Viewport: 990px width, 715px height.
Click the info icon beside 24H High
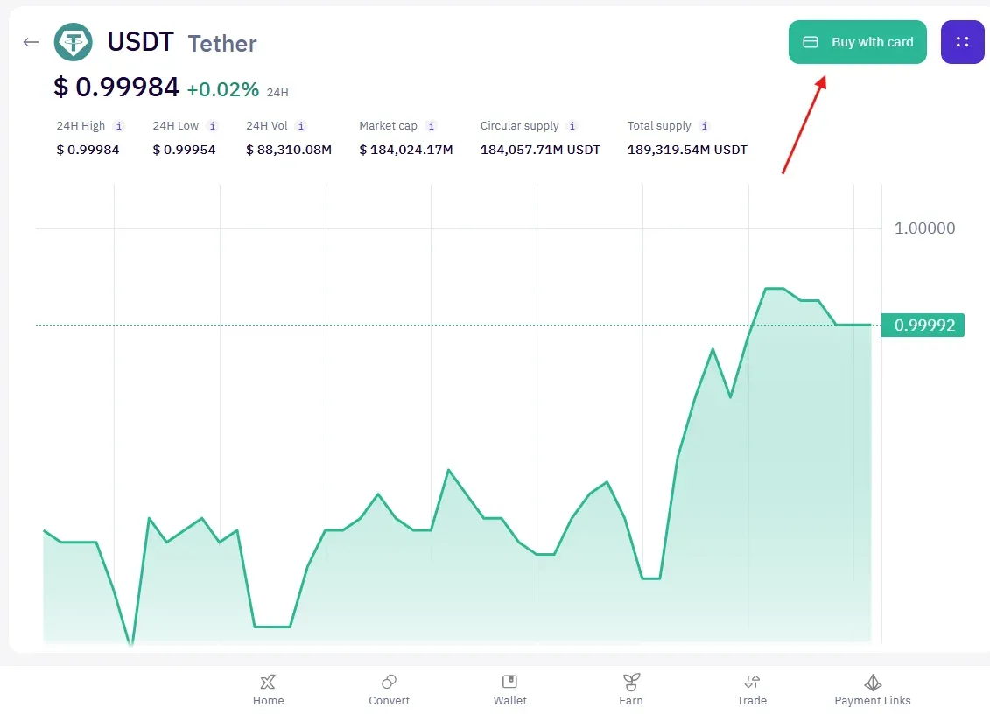[x=119, y=126]
